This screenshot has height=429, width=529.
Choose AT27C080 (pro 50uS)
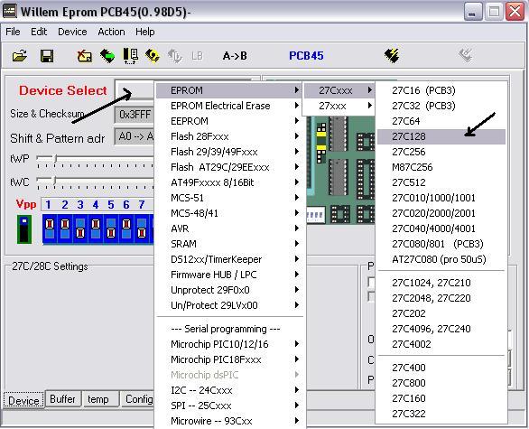(441, 259)
